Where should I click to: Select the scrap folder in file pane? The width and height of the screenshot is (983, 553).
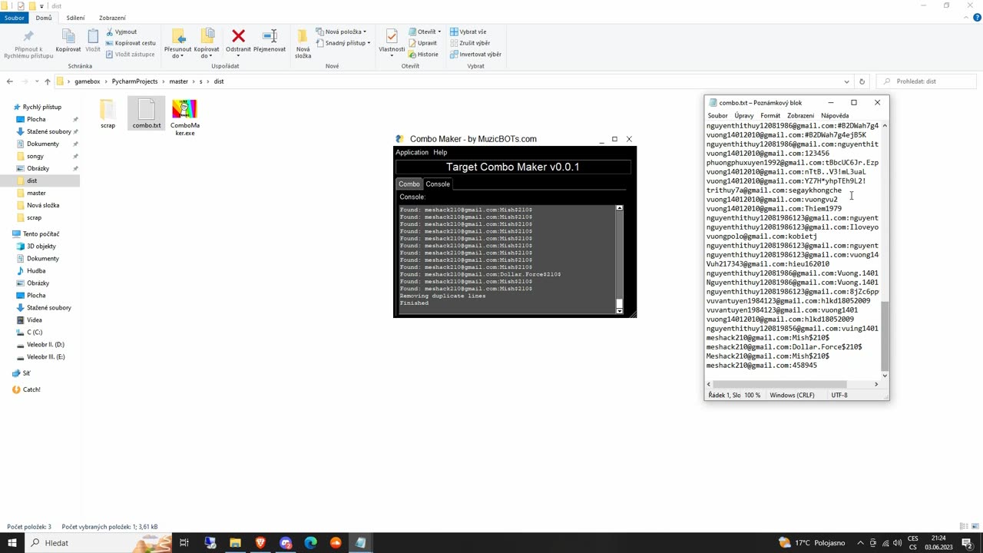pos(108,114)
